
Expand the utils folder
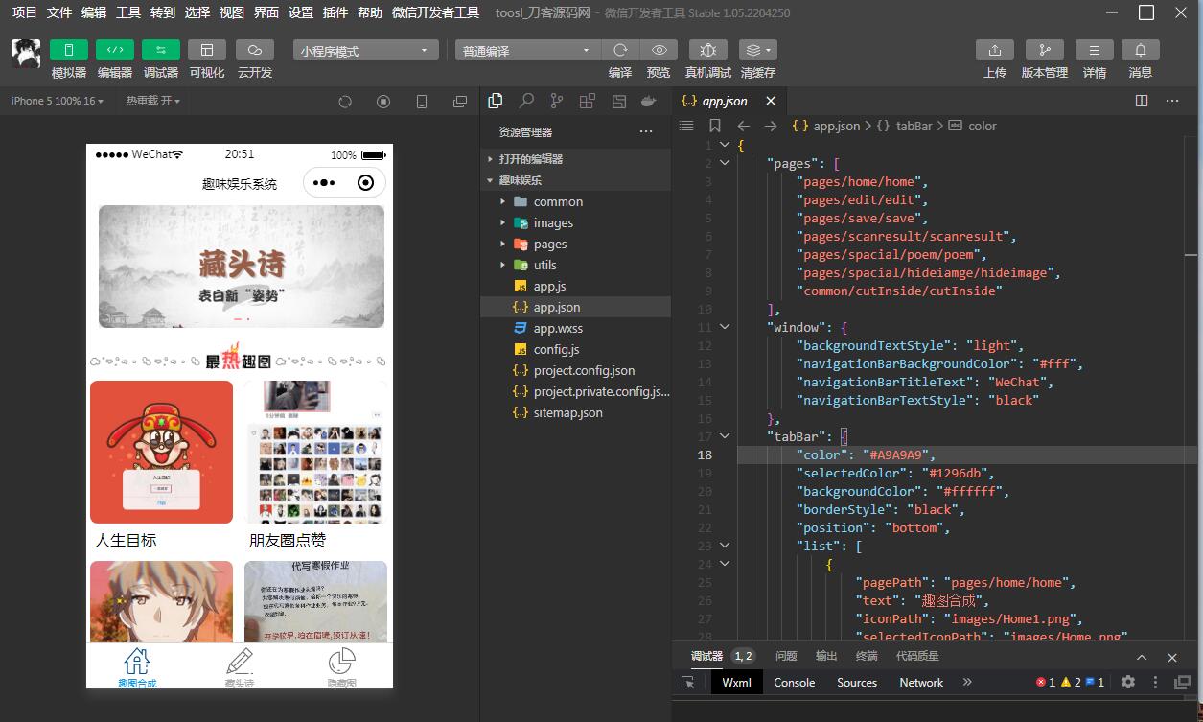pyautogui.click(x=575, y=265)
